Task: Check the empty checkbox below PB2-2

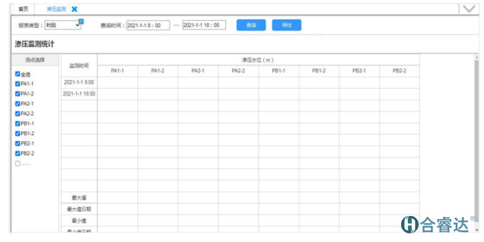Action: [18, 163]
